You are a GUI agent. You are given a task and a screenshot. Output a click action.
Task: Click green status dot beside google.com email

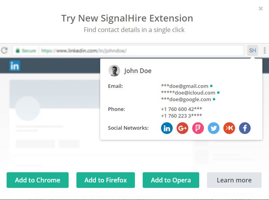click(x=214, y=99)
